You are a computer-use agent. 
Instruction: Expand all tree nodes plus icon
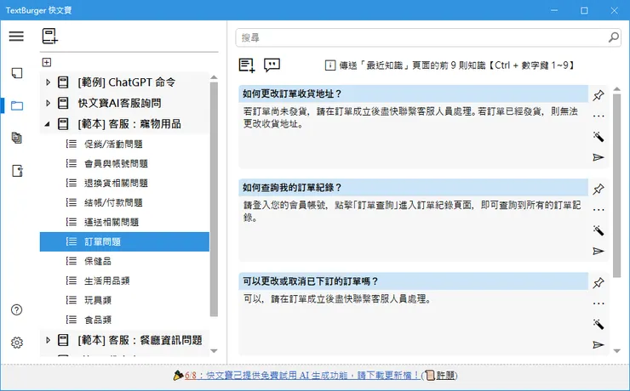click(47, 62)
